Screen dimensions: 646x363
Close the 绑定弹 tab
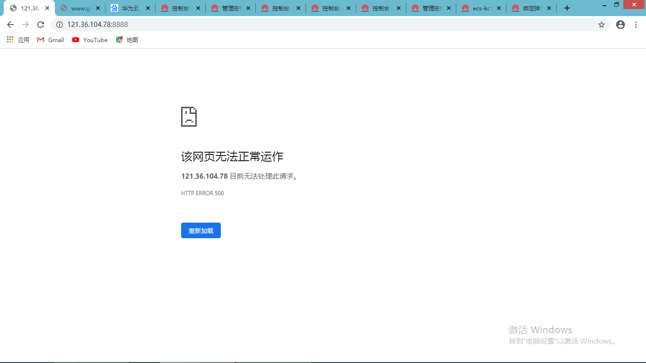point(549,8)
